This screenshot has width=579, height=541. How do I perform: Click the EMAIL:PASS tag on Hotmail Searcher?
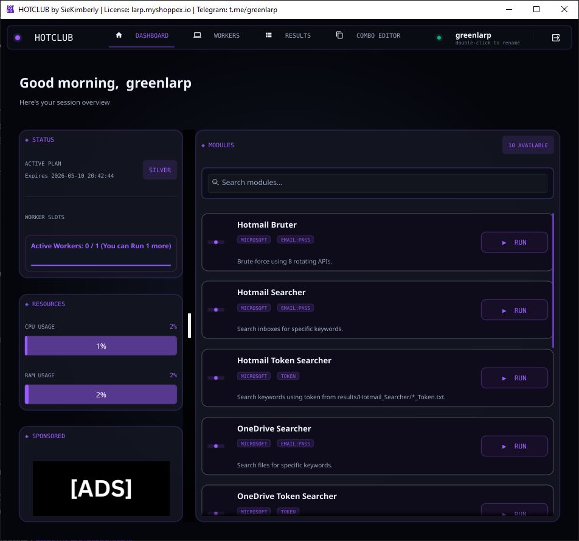tap(296, 308)
